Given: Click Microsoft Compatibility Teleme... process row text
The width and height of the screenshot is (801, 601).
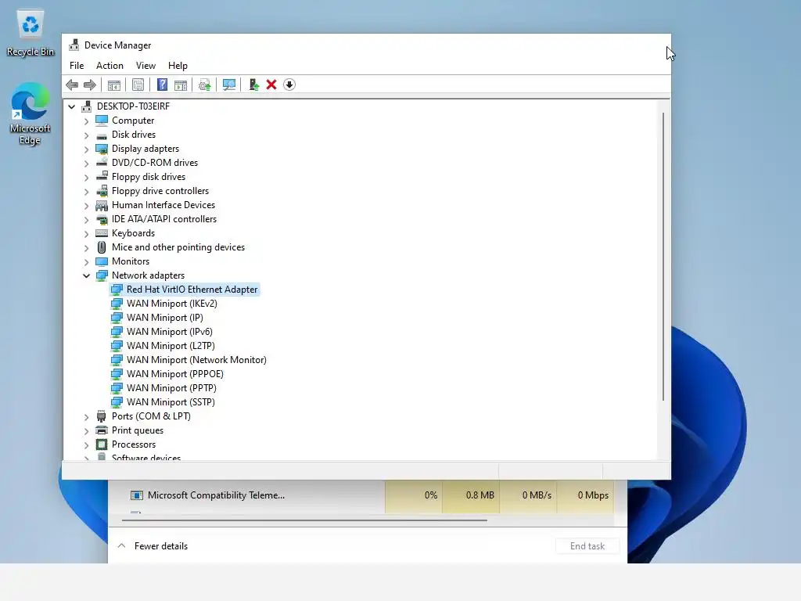Looking at the screenshot, I should click(x=216, y=495).
